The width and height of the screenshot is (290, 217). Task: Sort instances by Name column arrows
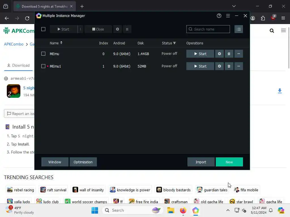tap(61, 43)
